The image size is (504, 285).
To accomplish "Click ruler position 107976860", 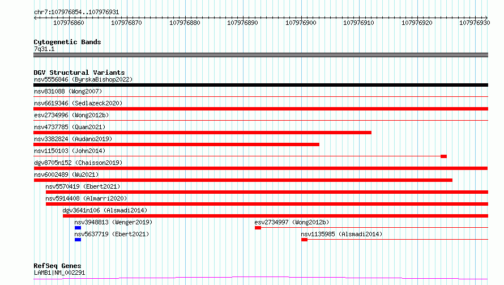I will coord(69,23).
